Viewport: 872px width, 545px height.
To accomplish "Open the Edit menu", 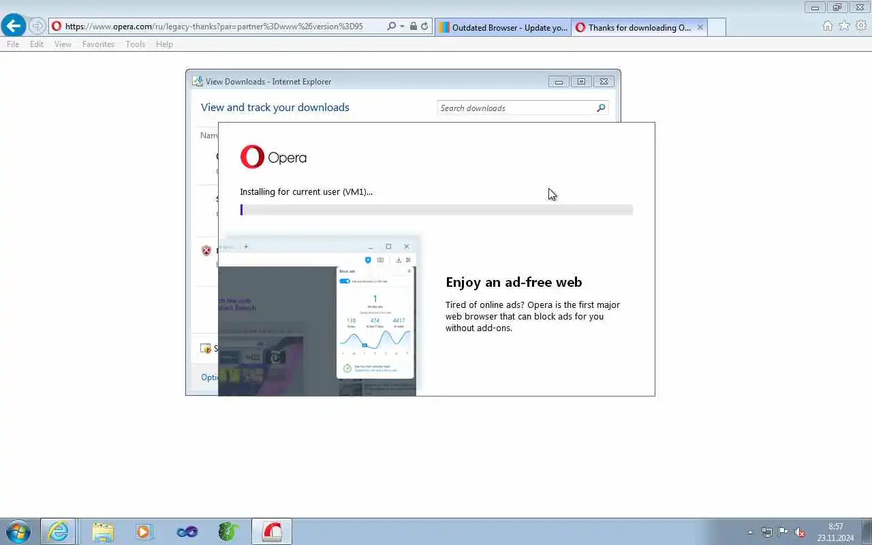I will point(37,44).
